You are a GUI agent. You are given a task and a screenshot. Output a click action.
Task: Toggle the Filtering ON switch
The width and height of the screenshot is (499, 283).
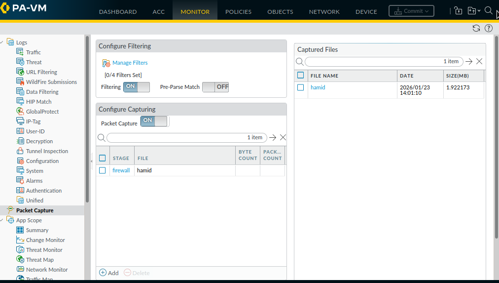pyautogui.click(x=137, y=87)
